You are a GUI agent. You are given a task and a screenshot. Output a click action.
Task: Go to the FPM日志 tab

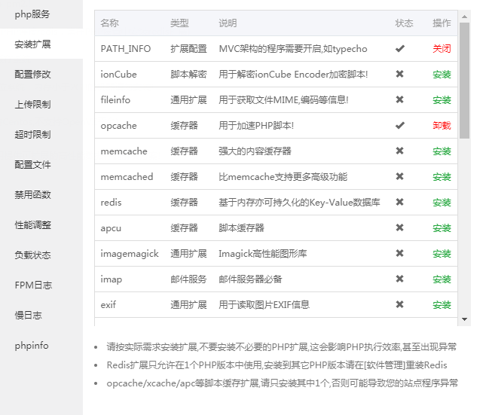[32, 285]
